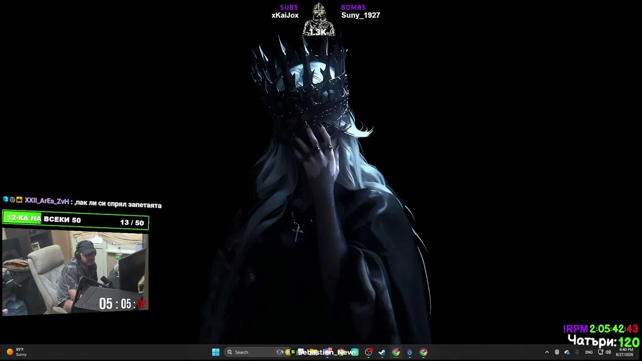Click the 1.3K hooded figure logo
Viewport: 642px width, 361px height.
pos(318,20)
